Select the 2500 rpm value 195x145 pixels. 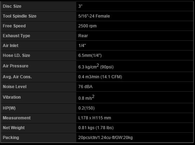87,26
